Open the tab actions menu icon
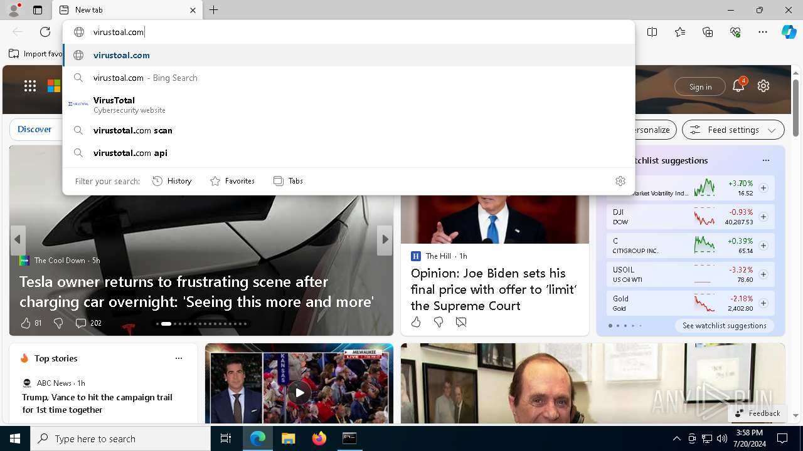Screen dimensions: 803x451 [x=38, y=10]
